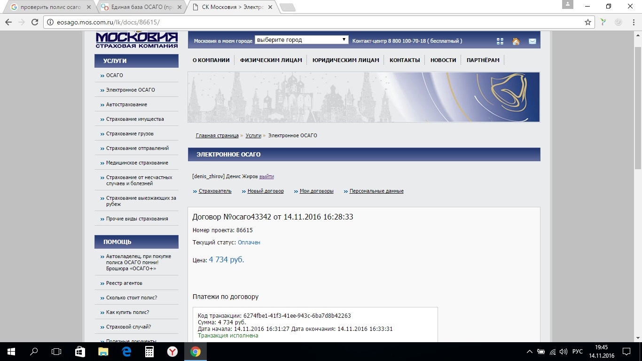Open Windows Store taskbar icon
The height and width of the screenshot is (361, 642).
(x=80, y=352)
